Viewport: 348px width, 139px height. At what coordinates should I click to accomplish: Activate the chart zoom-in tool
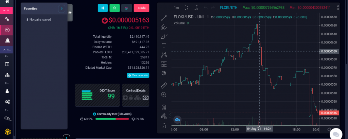coord(164,94)
